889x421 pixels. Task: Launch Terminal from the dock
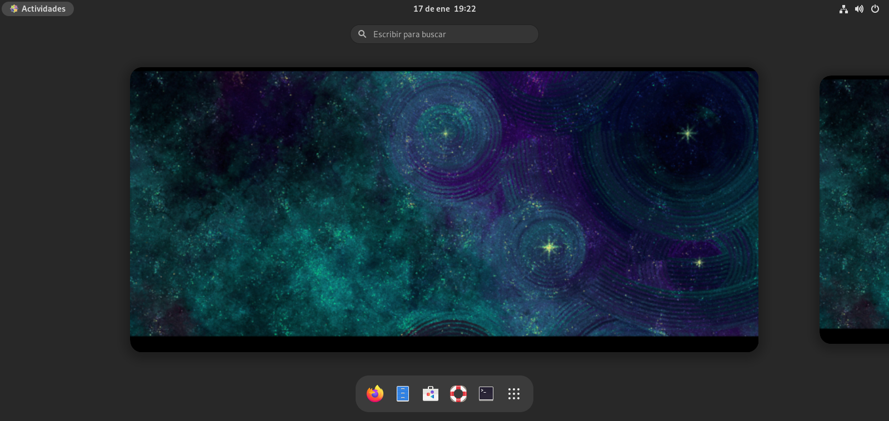[486, 394]
